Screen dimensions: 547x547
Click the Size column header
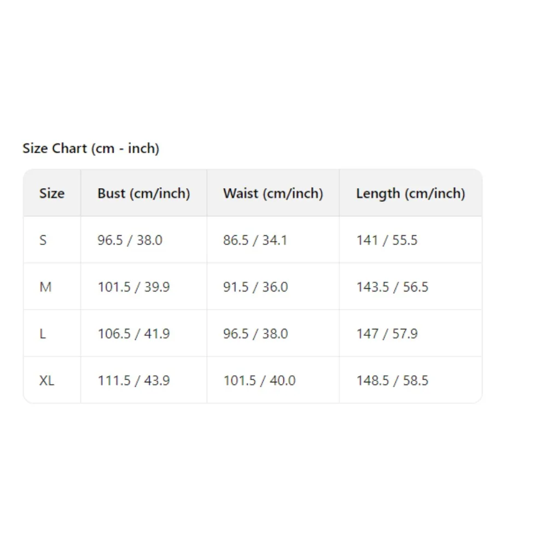tap(52, 193)
